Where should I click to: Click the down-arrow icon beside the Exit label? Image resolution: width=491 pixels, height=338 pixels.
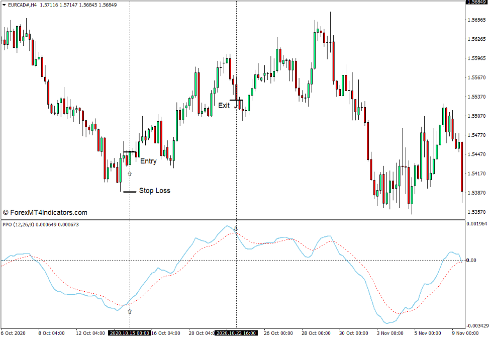(x=237, y=106)
